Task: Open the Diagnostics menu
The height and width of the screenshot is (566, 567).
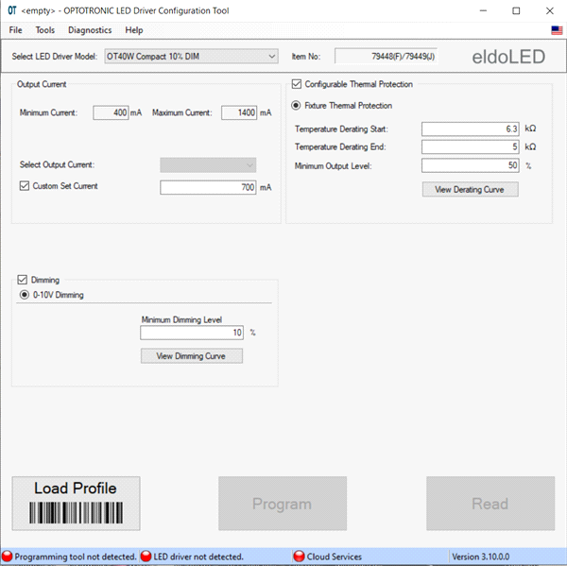Action: 90,30
